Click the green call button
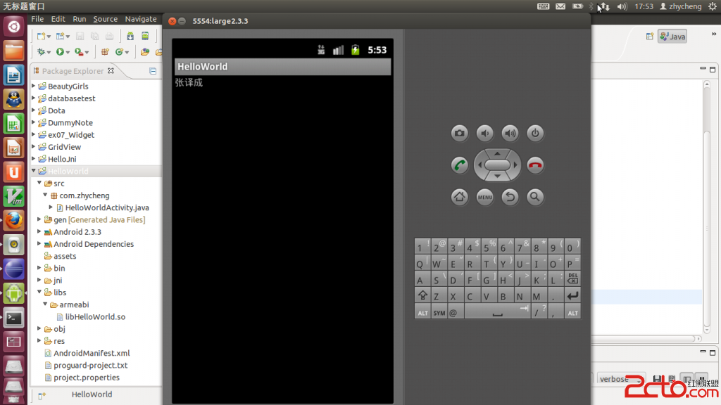721x405 pixels. click(459, 165)
